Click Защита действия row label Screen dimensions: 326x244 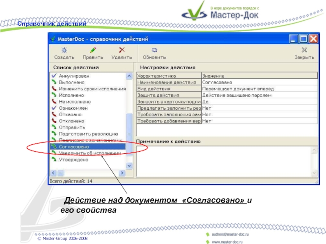point(169,95)
